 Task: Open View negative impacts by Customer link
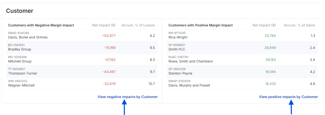pyautogui.click(x=128, y=97)
